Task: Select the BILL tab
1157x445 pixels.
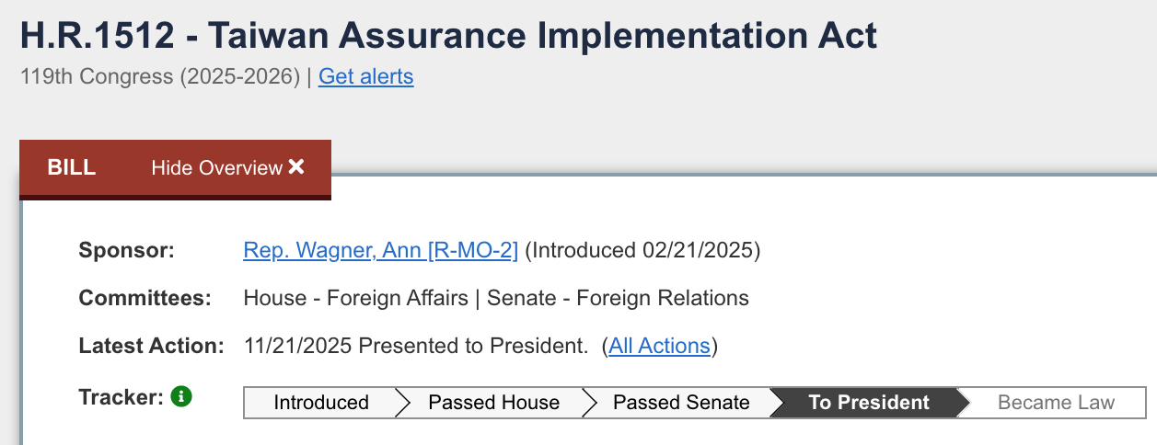Action: (x=72, y=168)
